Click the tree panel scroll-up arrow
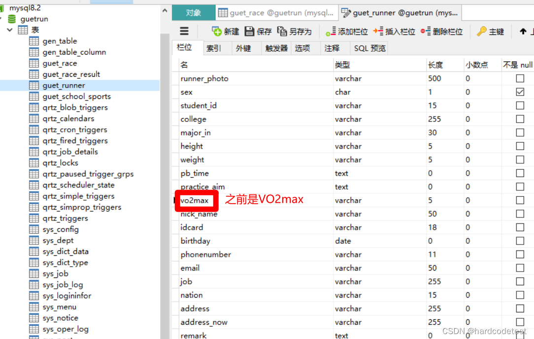 click(x=165, y=10)
